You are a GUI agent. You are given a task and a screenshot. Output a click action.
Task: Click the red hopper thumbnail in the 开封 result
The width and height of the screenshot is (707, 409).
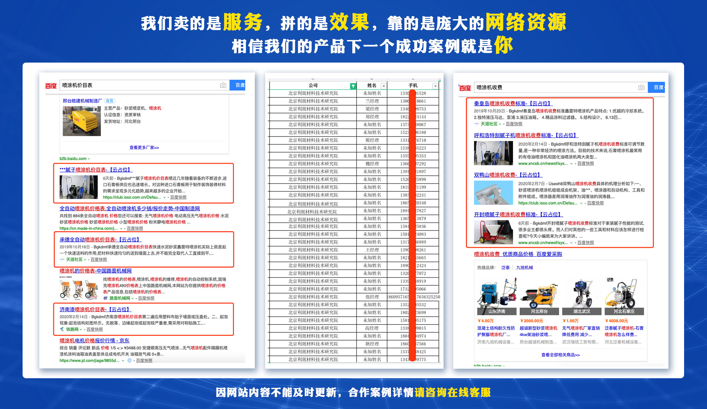click(493, 232)
